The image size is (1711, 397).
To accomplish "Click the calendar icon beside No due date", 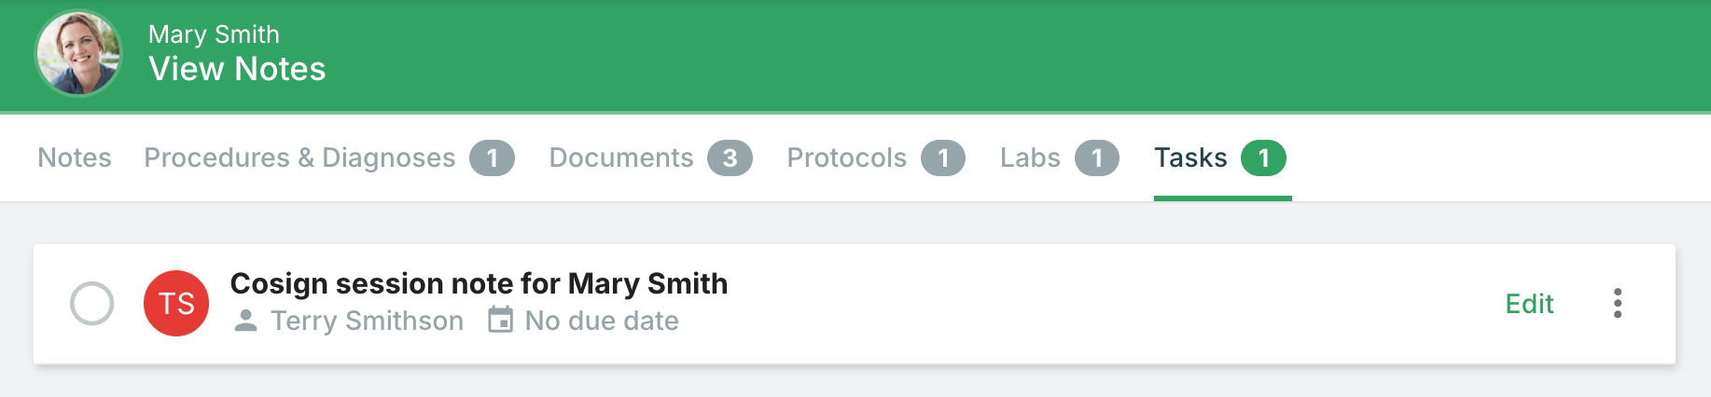I will coord(501,320).
